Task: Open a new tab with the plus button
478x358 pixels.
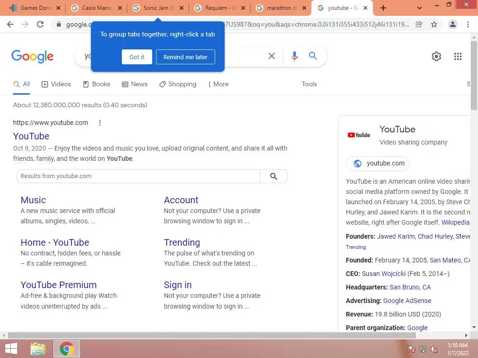Action: (383, 8)
